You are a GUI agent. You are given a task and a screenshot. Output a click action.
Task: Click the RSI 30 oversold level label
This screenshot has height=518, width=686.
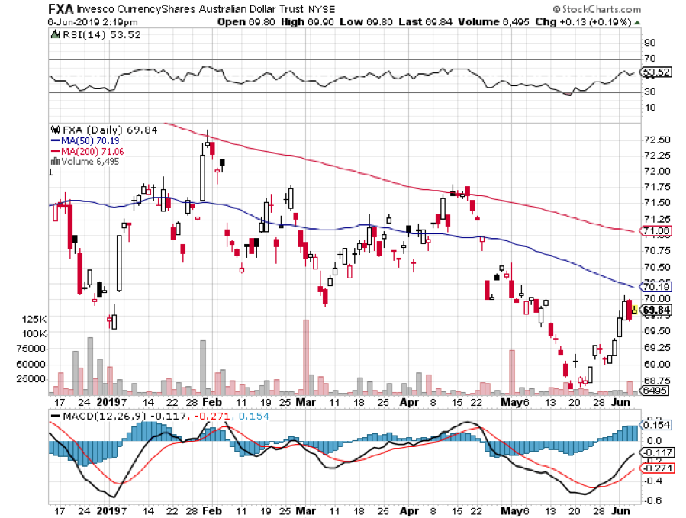[649, 92]
